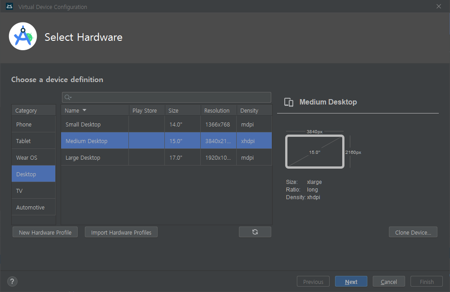Viewport: 450px width, 292px height.
Task: Select the Large Desktop device row
Action: pos(167,157)
